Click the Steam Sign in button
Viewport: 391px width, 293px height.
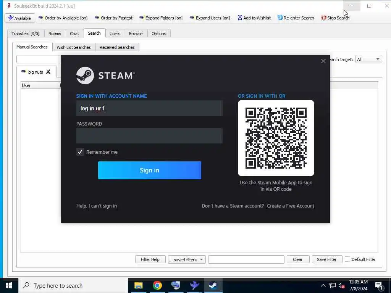[149, 170]
